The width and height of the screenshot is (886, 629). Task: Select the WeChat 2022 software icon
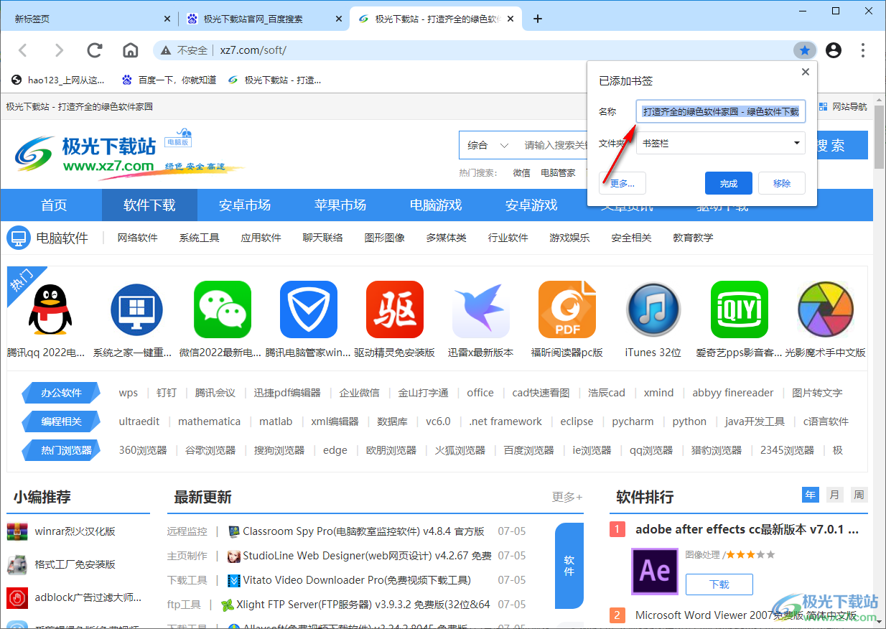point(222,309)
